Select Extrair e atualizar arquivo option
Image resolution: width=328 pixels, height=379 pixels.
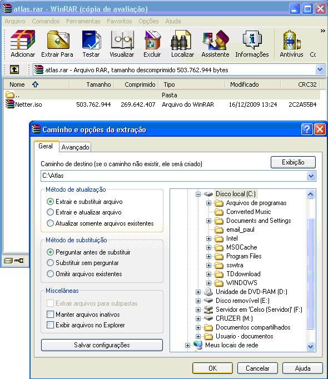(50, 212)
